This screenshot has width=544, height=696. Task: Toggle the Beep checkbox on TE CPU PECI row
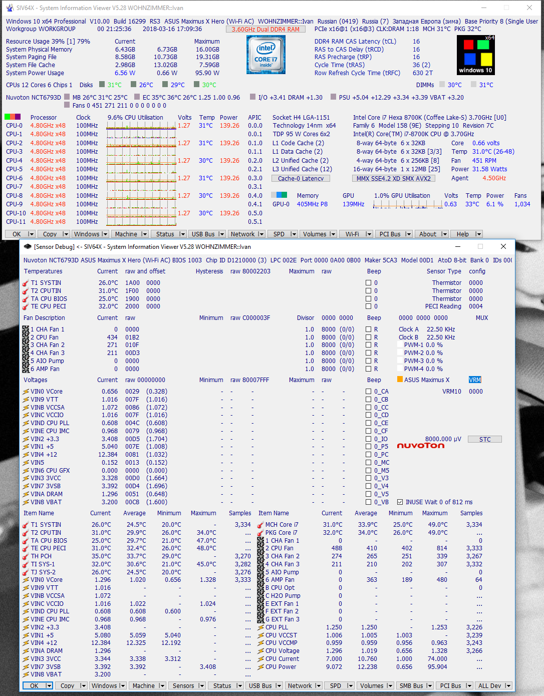point(369,306)
